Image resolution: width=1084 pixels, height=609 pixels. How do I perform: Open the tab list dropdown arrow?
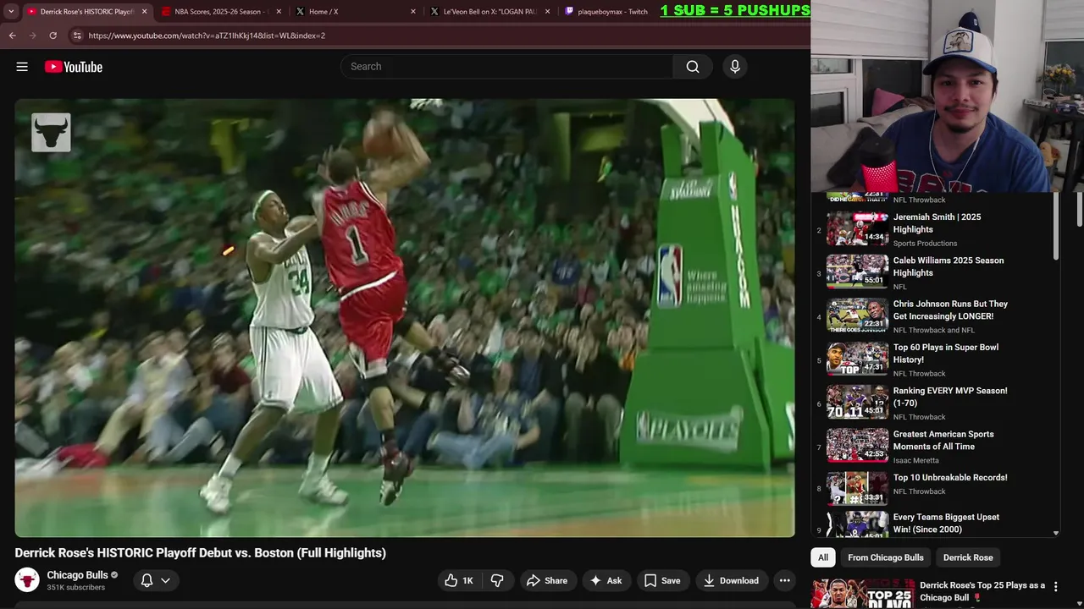point(11,12)
